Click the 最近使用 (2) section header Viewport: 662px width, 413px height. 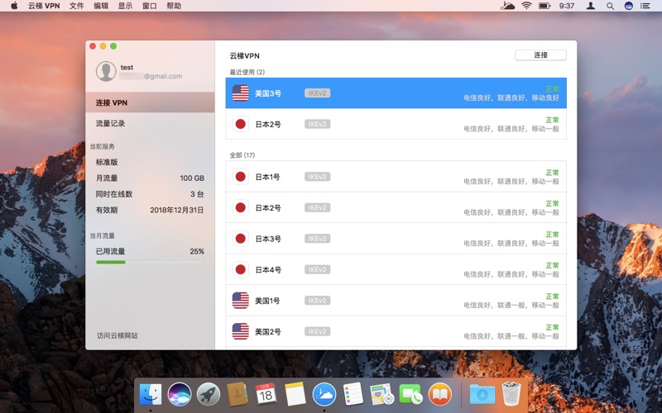247,72
